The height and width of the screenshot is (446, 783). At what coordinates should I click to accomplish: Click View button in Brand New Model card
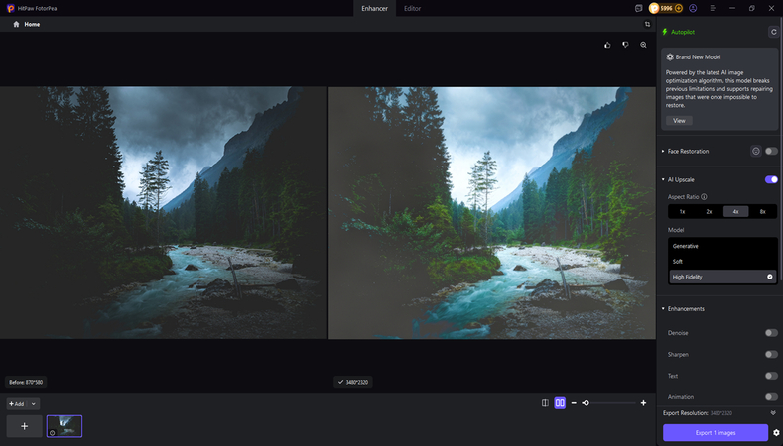(x=679, y=121)
